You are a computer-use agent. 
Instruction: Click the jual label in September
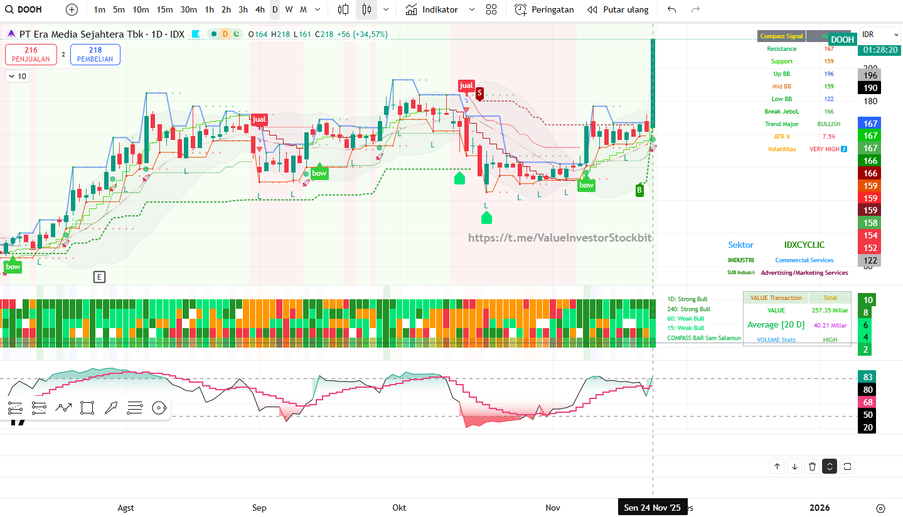[x=259, y=119]
